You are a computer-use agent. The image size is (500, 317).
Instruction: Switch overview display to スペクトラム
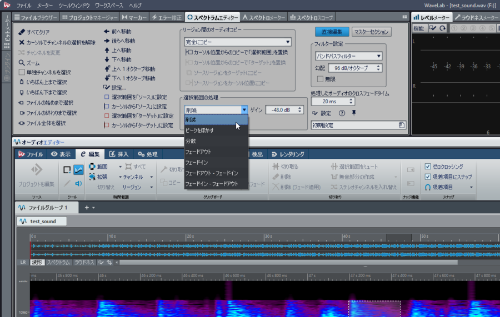58,263
